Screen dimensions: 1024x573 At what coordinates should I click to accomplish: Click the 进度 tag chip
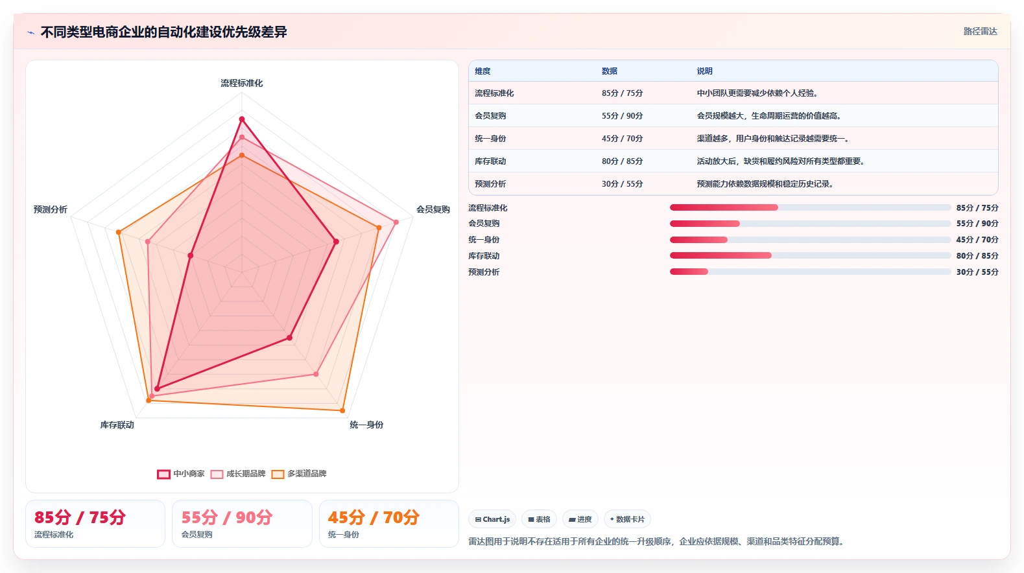[x=580, y=519]
